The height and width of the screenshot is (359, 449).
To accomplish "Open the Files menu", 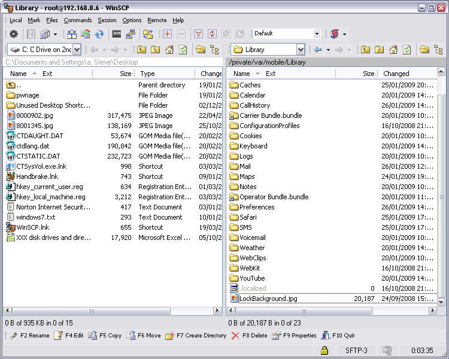I will (52, 20).
